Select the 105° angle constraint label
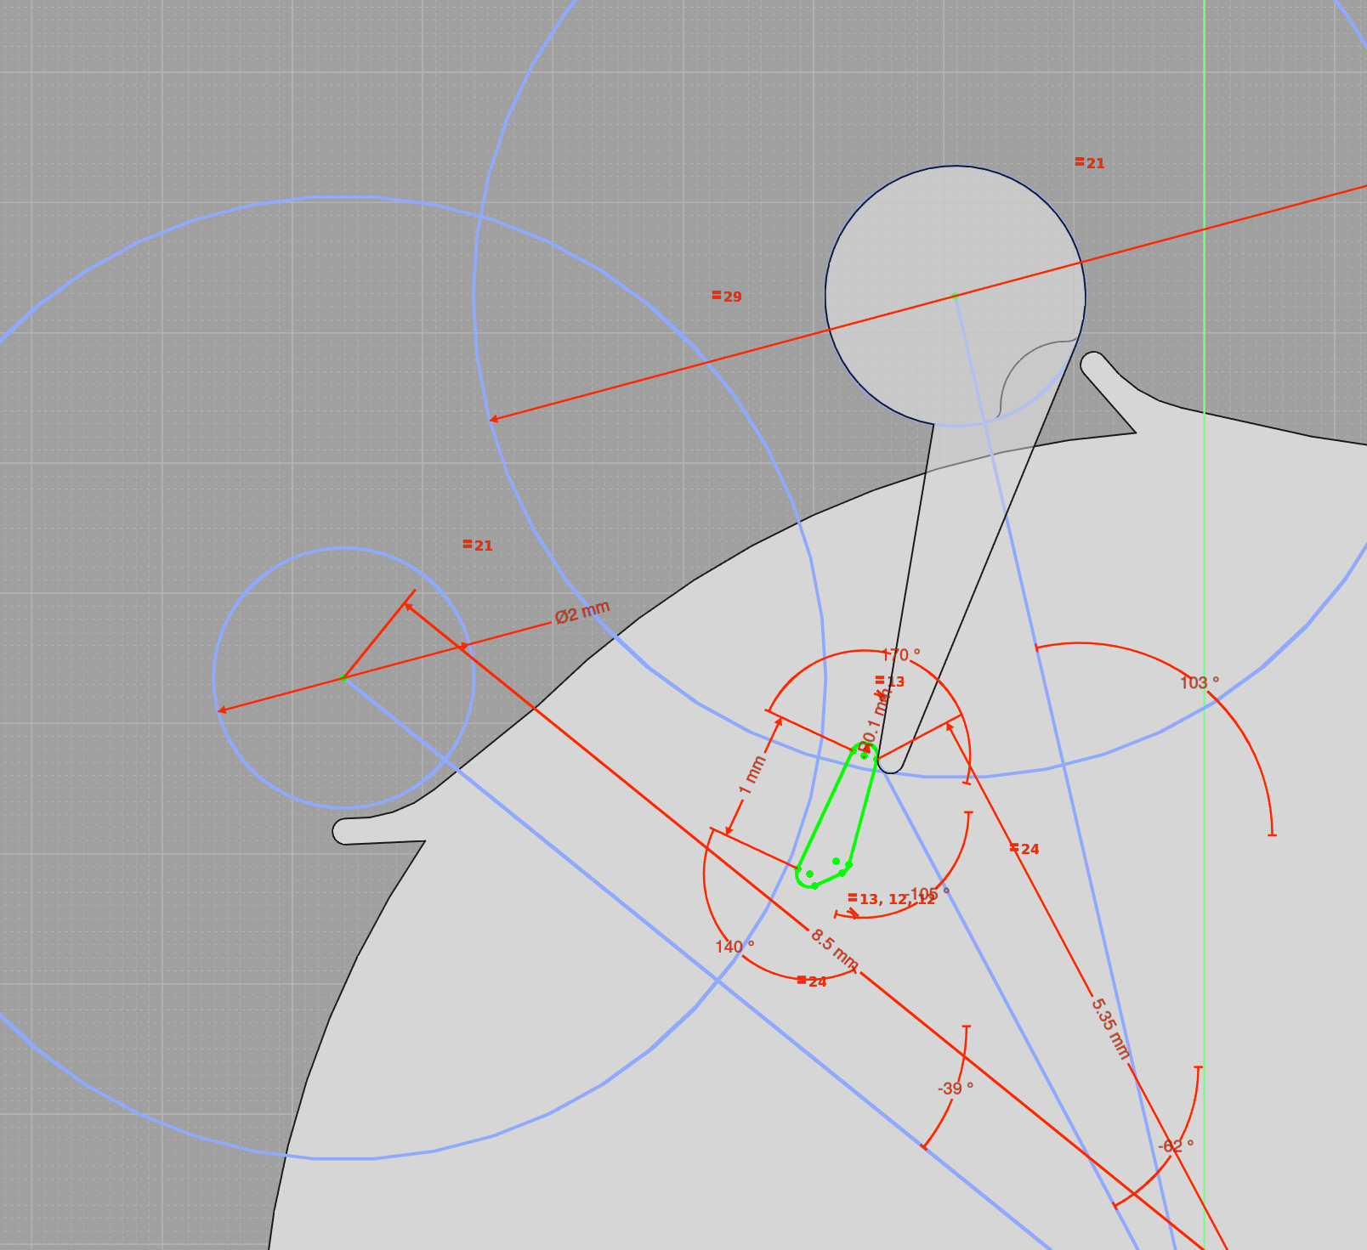Image resolution: width=1367 pixels, height=1250 pixels. point(931,893)
